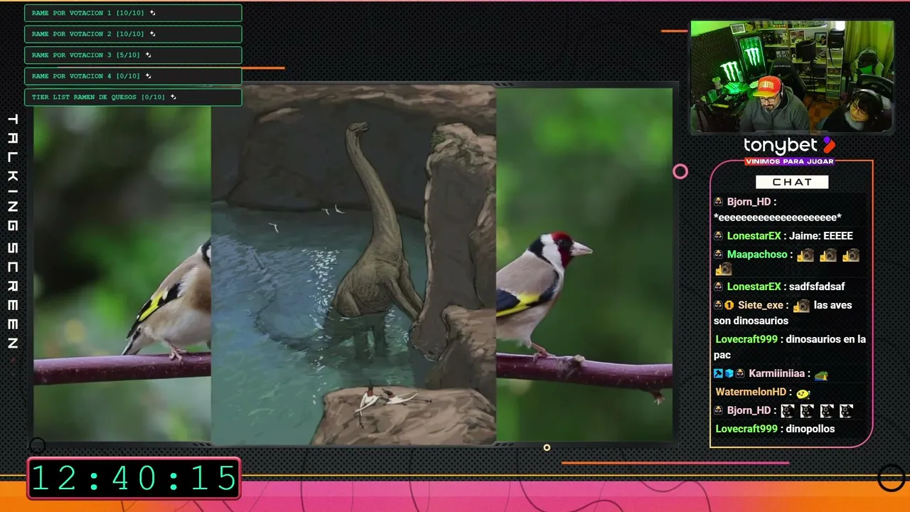Click the CHAT header label

click(792, 182)
